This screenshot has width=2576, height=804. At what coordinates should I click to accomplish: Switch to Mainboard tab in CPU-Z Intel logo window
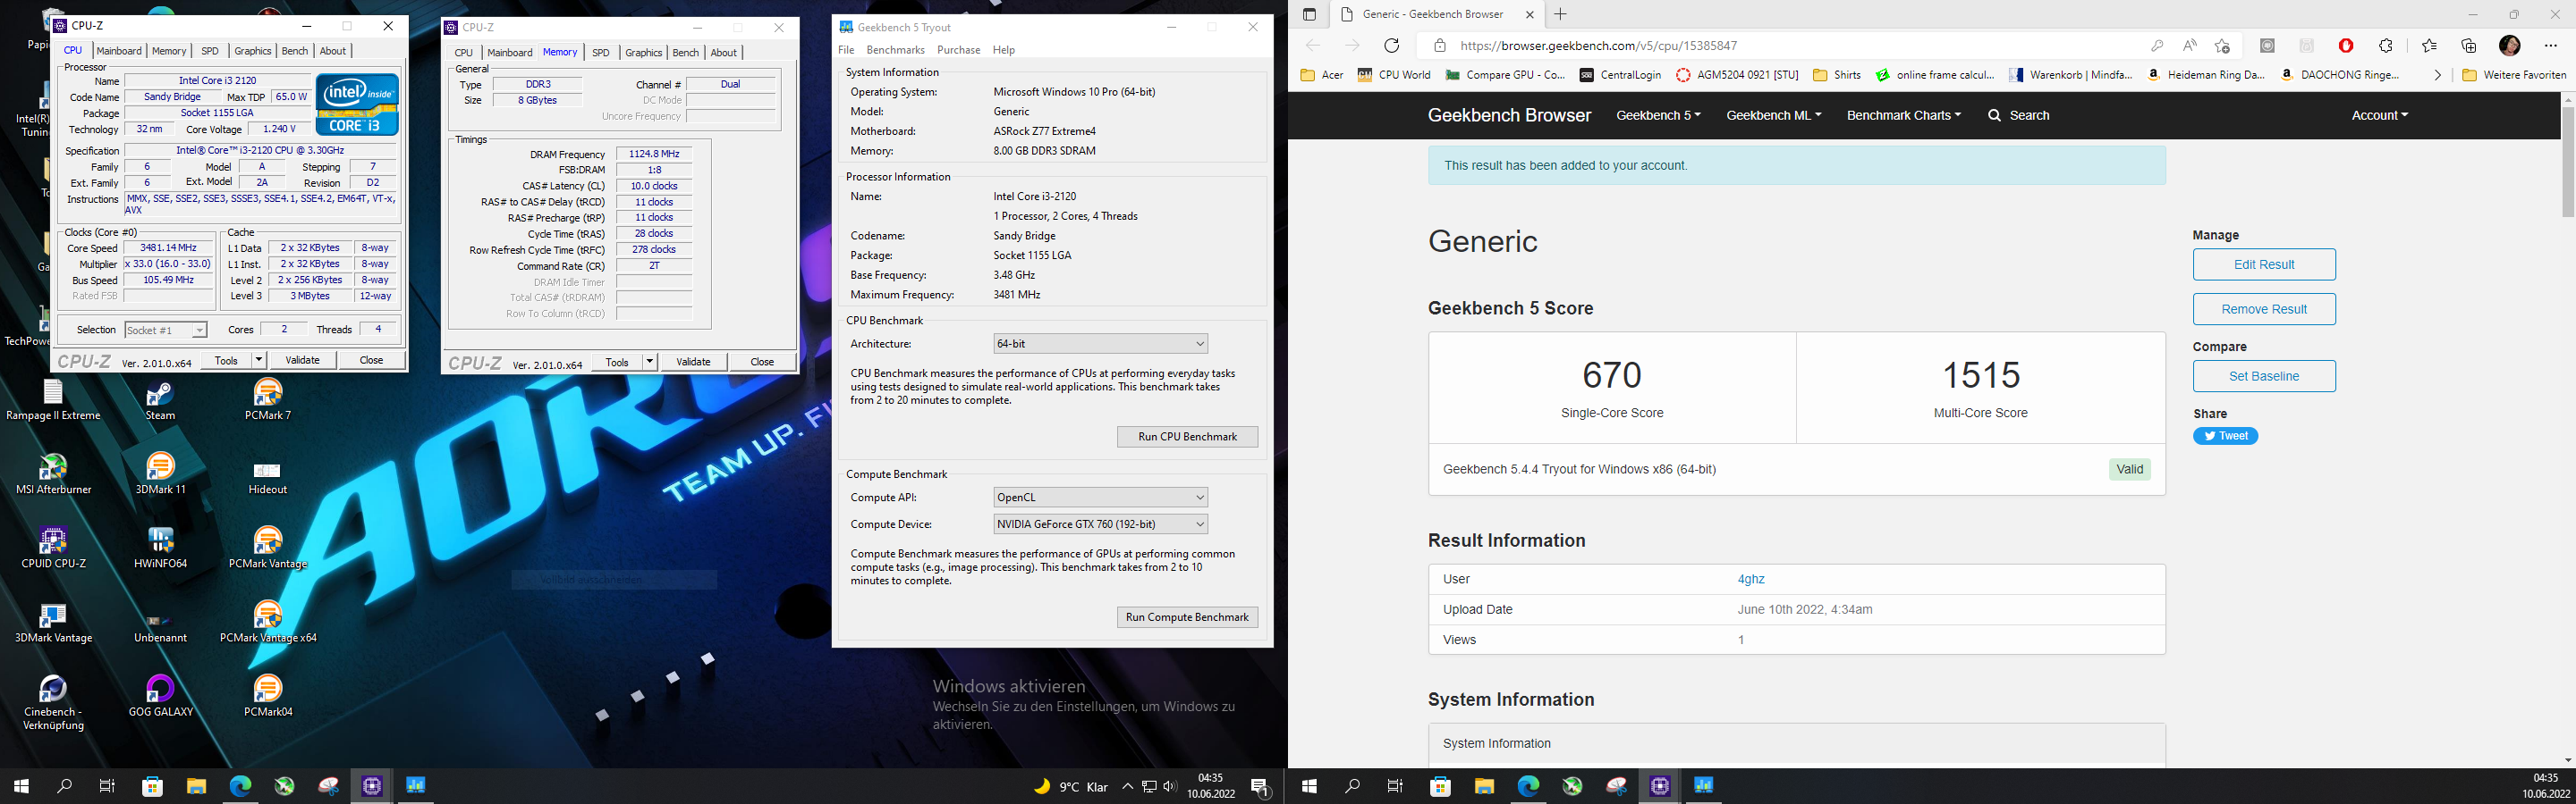119,51
